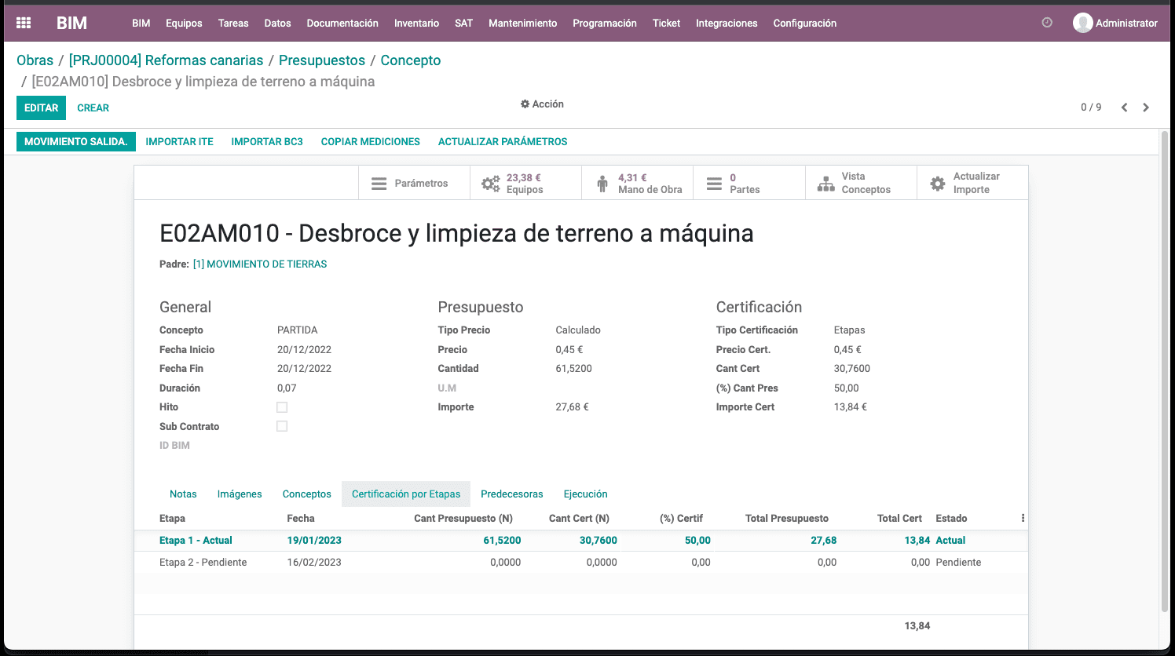The image size is (1175, 656).
Task: Open the Acción dropdown
Action: tap(542, 104)
